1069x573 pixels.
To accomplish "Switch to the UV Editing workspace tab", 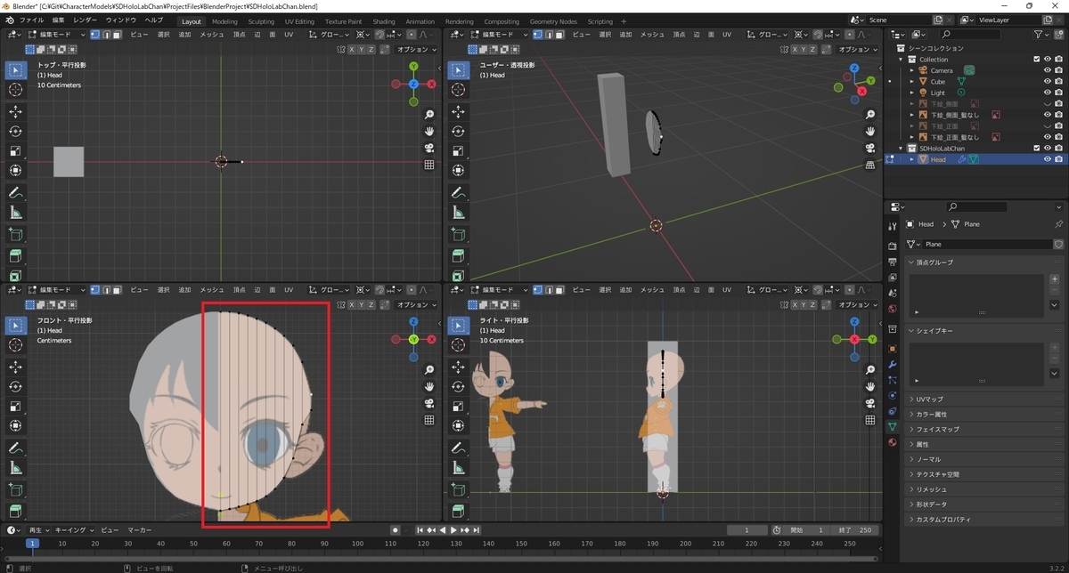I will [x=299, y=21].
